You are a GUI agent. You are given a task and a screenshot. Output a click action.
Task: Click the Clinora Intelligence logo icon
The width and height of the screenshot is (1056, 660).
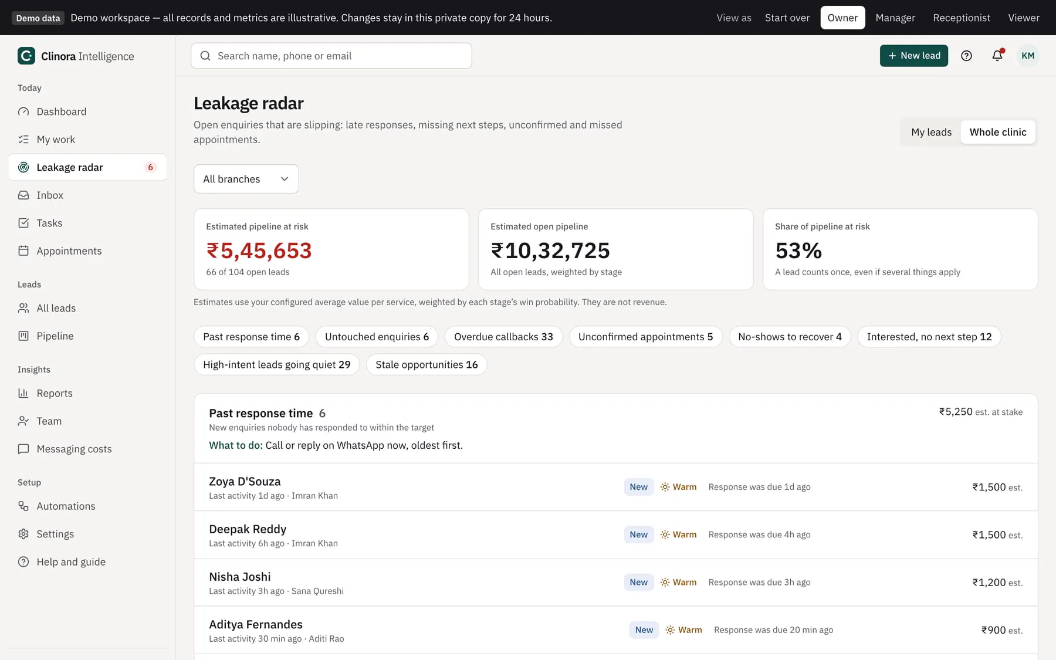point(26,56)
